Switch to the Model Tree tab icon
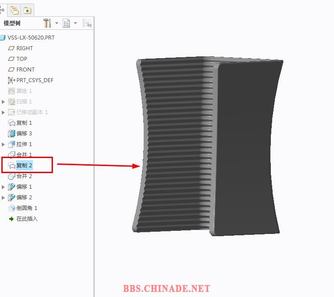 coord(2,10)
